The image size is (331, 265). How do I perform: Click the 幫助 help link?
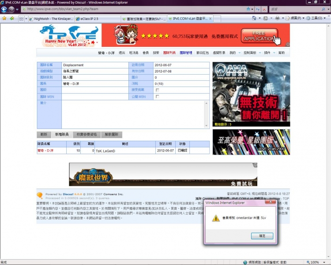(282, 53)
